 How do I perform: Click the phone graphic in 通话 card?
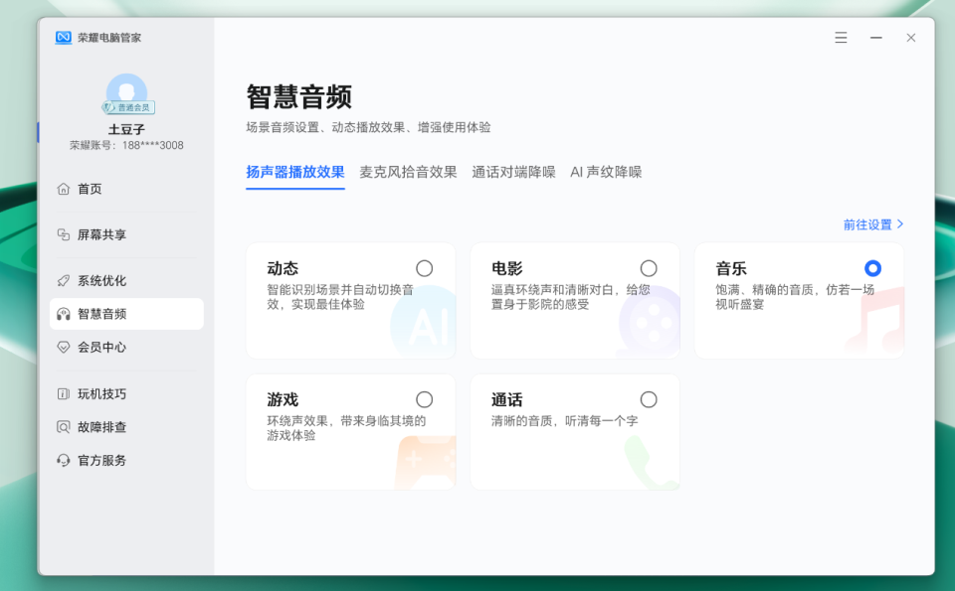pyautogui.click(x=651, y=463)
